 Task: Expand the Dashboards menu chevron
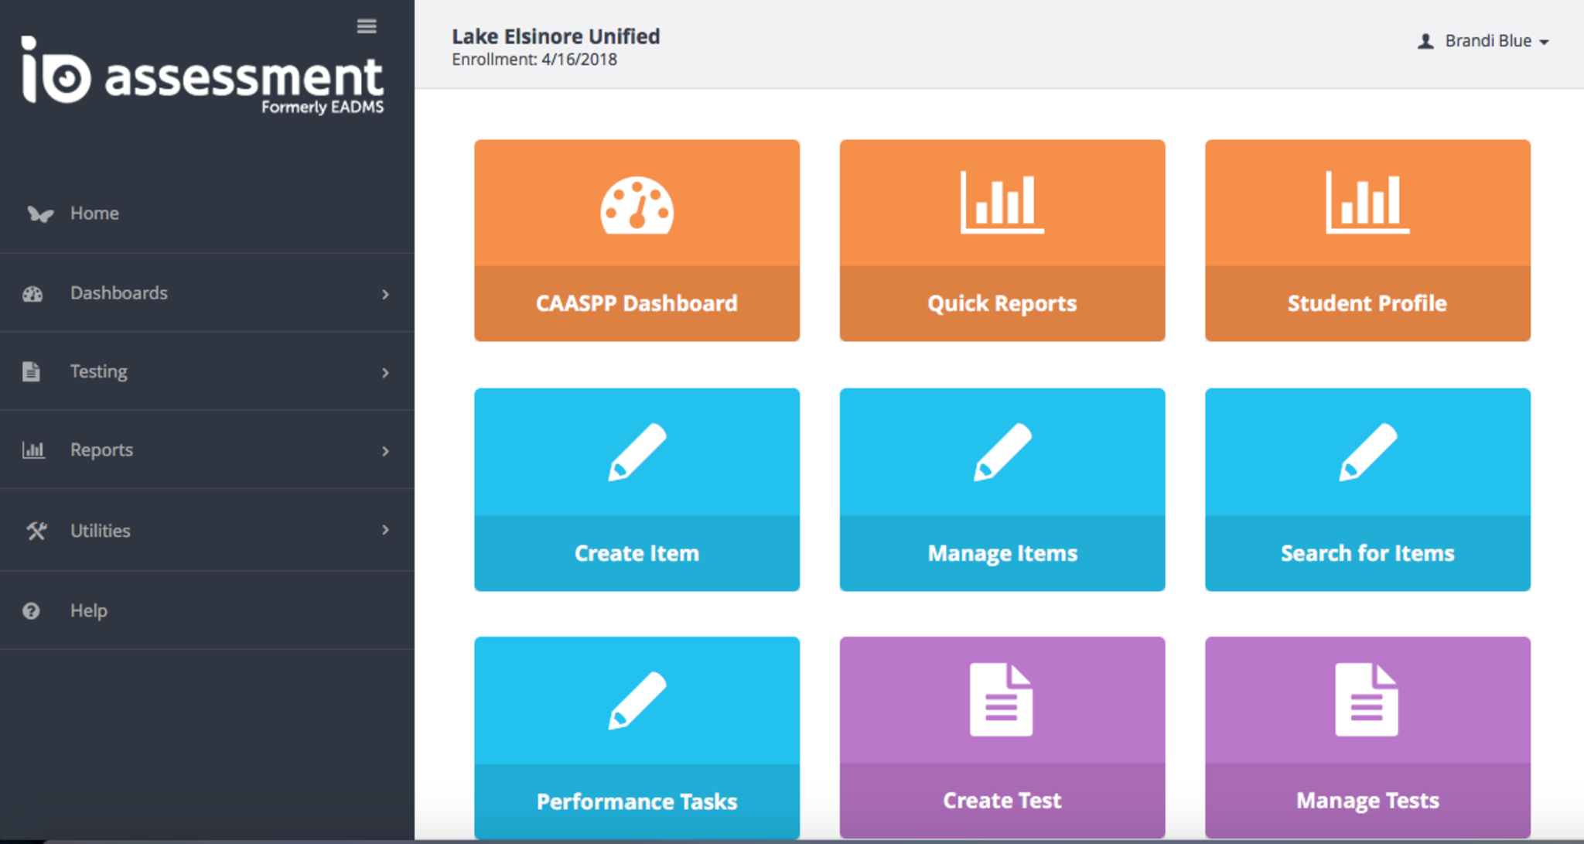[385, 294]
